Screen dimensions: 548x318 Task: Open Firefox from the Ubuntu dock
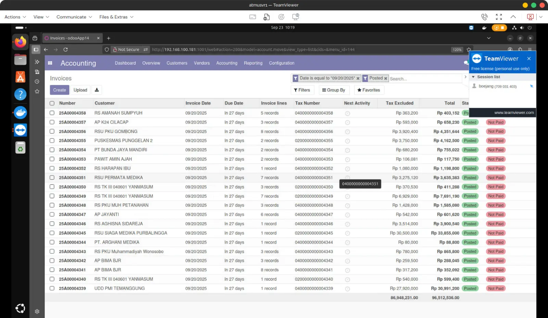click(20, 42)
